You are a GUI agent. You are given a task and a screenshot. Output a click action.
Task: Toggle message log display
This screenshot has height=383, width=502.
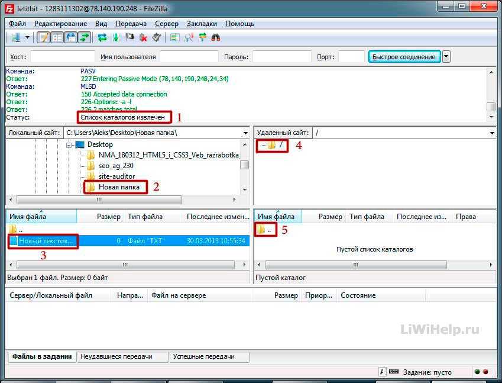[44, 37]
